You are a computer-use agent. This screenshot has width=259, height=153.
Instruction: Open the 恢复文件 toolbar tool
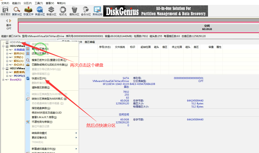pos(28,11)
